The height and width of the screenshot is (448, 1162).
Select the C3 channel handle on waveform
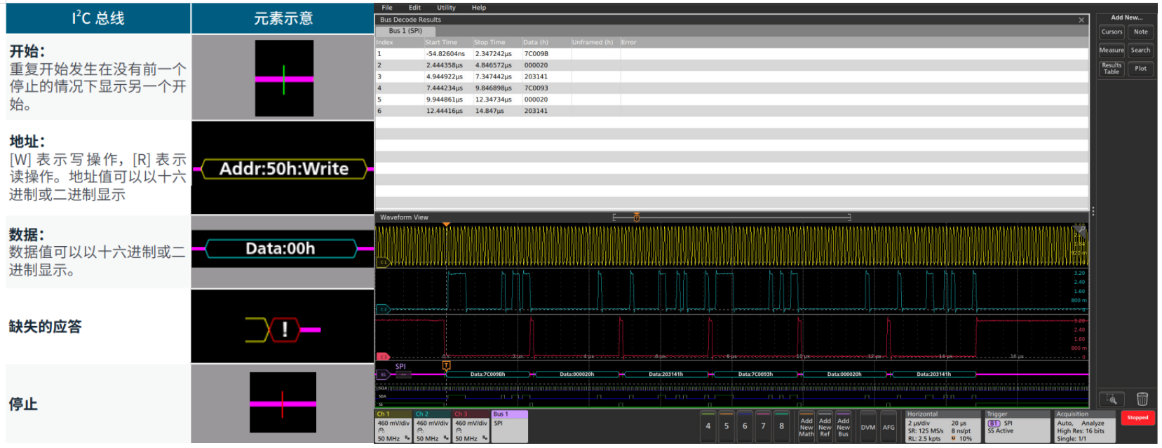(383, 357)
